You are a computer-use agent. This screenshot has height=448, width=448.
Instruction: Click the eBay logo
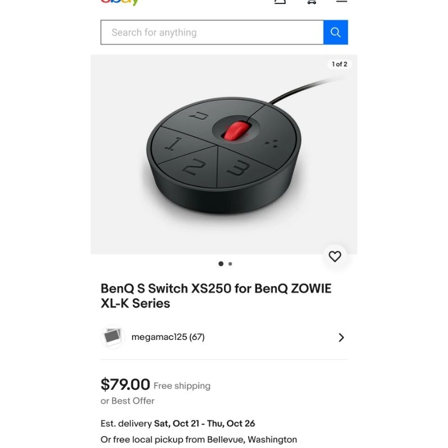119,2
